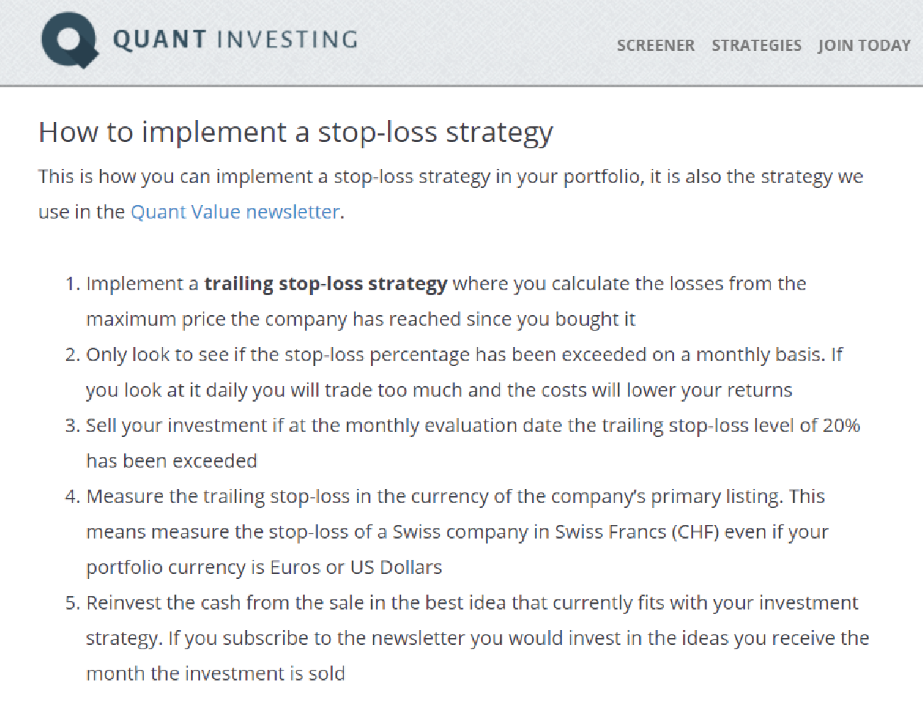This screenshot has width=923, height=706.
Task: Click list item 1 about maximum price
Action: [436, 302]
